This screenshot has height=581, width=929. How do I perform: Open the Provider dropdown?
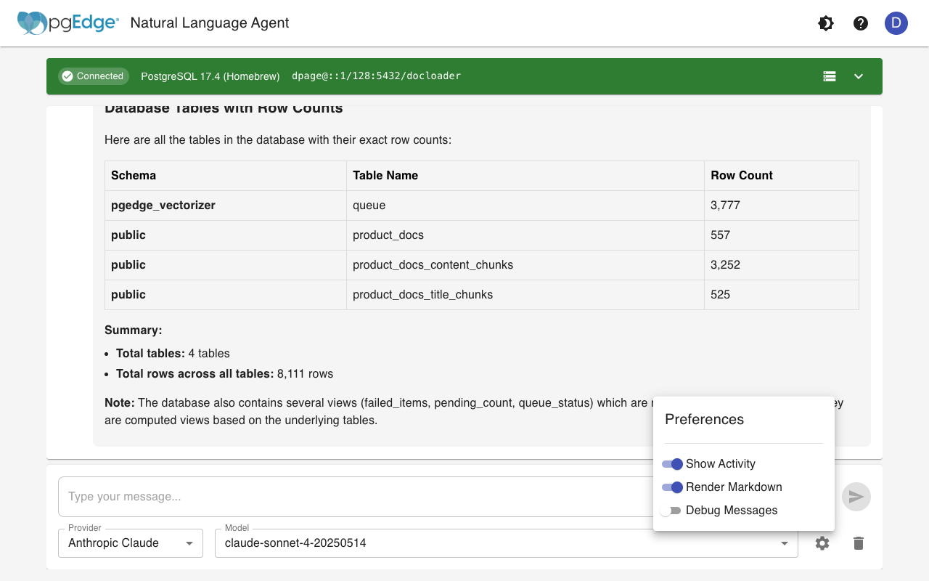pos(131,543)
